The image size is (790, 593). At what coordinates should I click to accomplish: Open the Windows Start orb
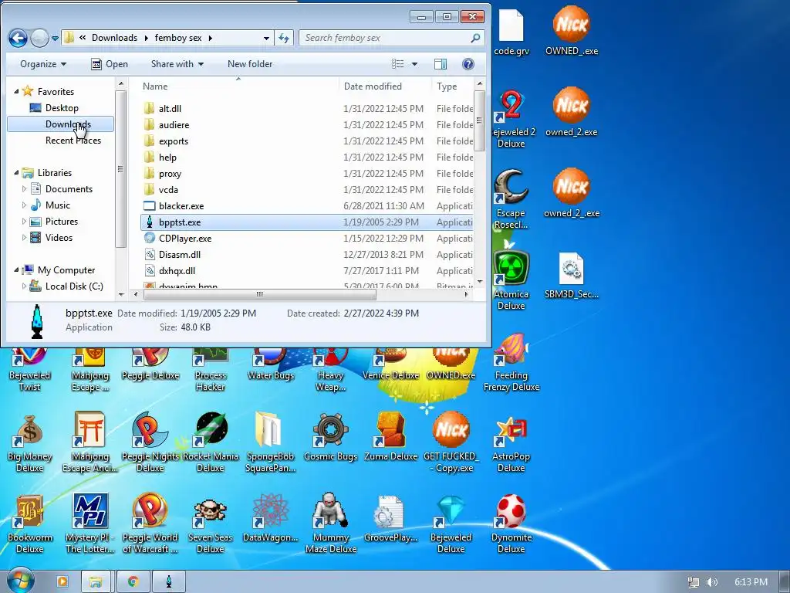(x=20, y=581)
